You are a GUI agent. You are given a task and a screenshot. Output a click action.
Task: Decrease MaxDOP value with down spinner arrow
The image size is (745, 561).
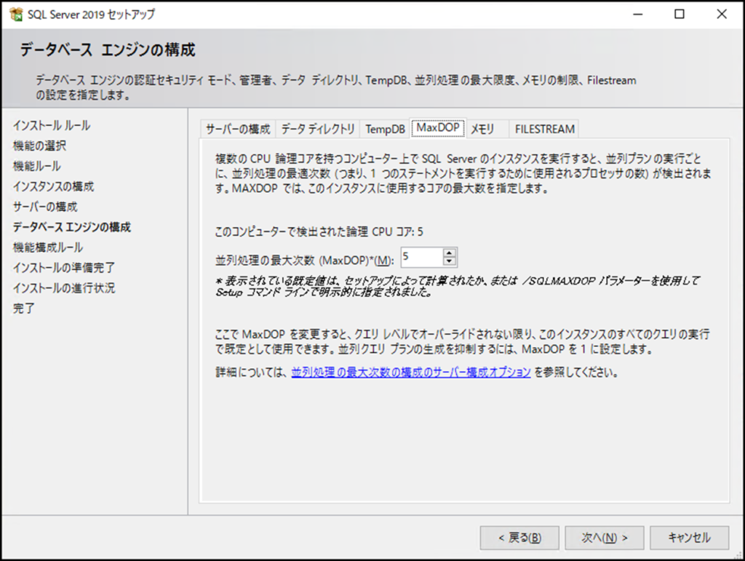point(449,261)
